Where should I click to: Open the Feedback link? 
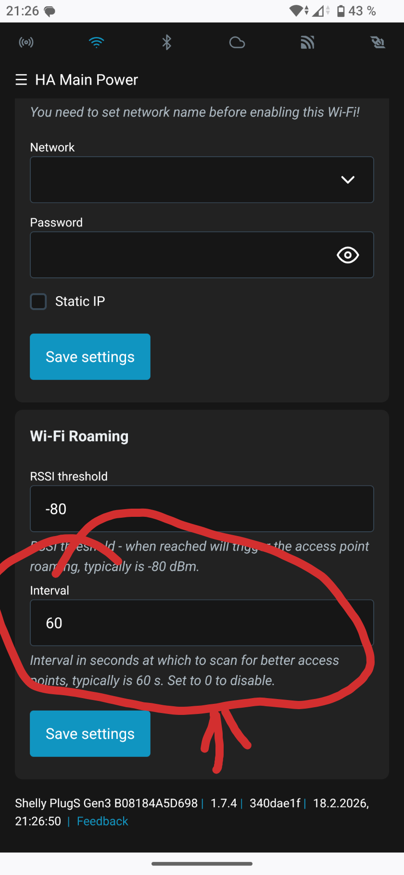click(x=102, y=821)
